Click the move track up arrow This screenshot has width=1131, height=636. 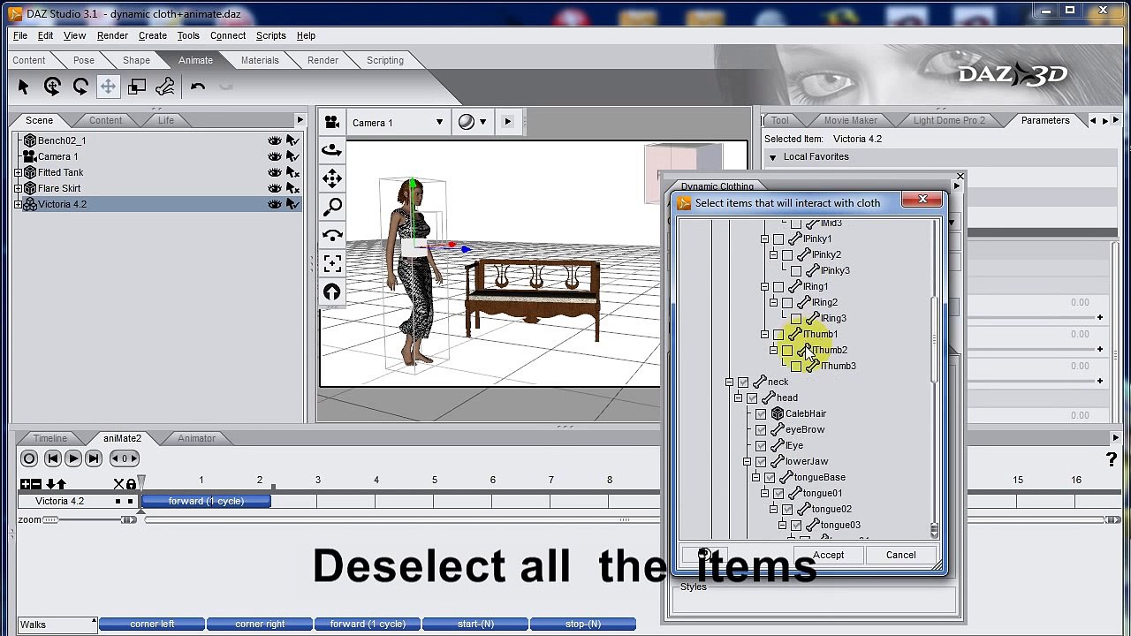(61, 484)
